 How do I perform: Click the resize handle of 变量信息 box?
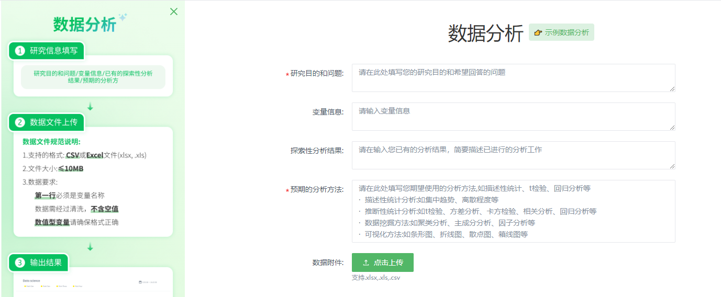click(x=672, y=127)
